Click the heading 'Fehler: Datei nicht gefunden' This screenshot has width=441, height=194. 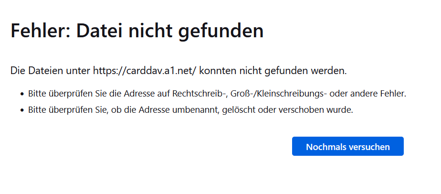point(137,31)
